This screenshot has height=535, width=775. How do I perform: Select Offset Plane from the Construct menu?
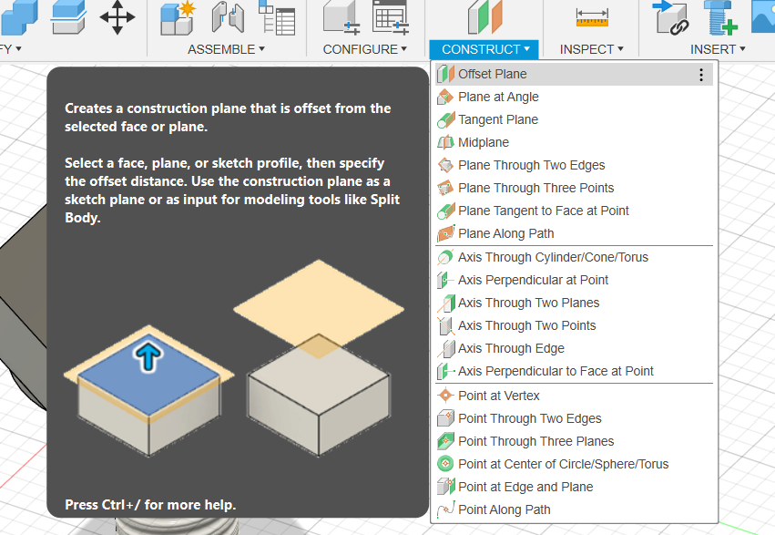click(574, 74)
